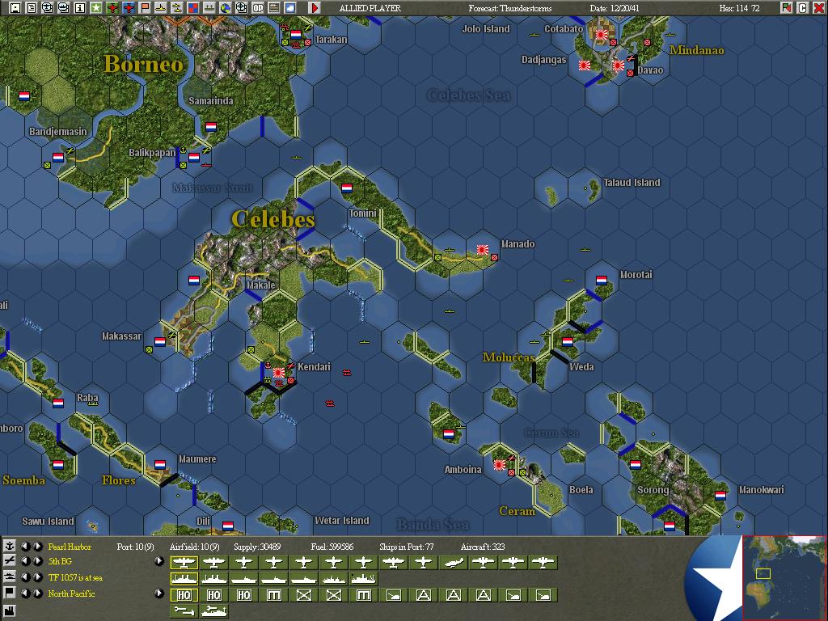Click the 'Supply: 30489' value
The height and width of the screenshot is (621, 828).
pyautogui.click(x=257, y=547)
